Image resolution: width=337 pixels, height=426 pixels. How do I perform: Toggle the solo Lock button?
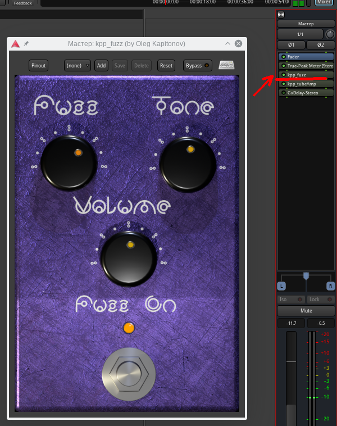321,300
